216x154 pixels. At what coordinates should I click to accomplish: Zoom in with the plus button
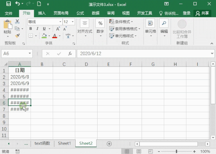(194, 151)
